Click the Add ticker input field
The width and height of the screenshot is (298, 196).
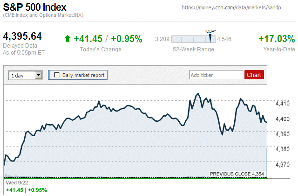pos(216,75)
